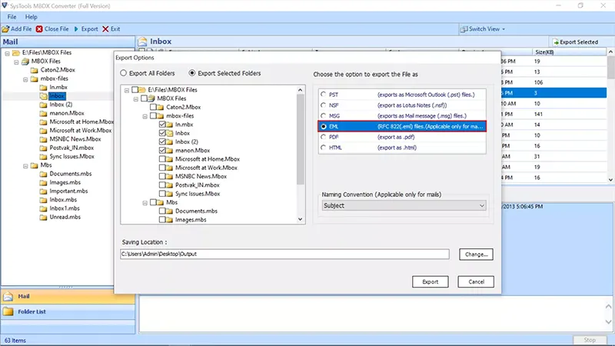This screenshot has width=615, height=346.
Task: Check the Caton2.Mbox checkbox in dialog
Action: tap(153, 107)
